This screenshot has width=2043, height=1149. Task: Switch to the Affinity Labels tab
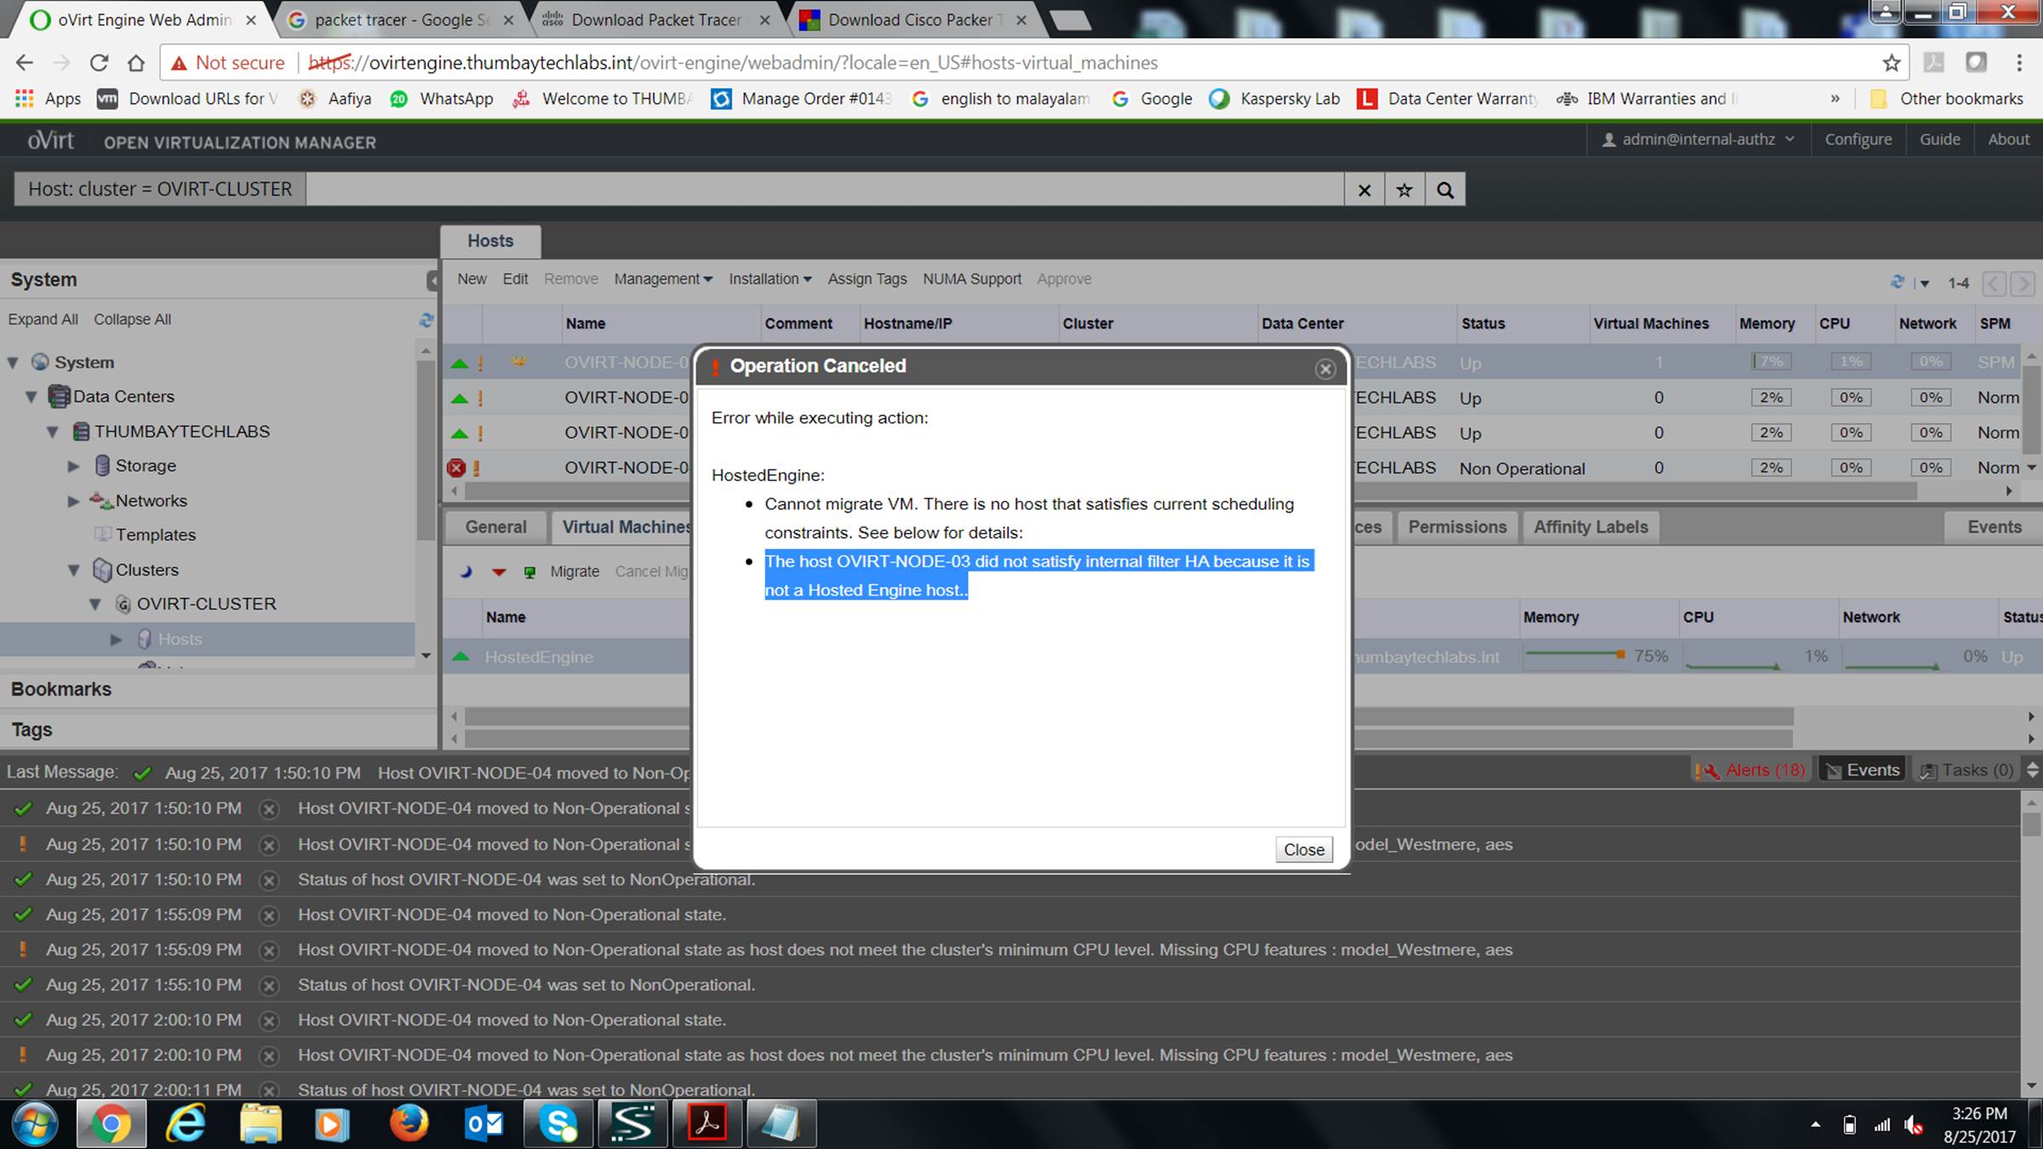tap(1590, 527)
